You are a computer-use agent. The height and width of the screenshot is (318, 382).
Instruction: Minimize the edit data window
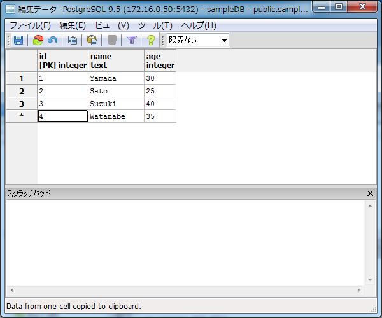(322, 7)
